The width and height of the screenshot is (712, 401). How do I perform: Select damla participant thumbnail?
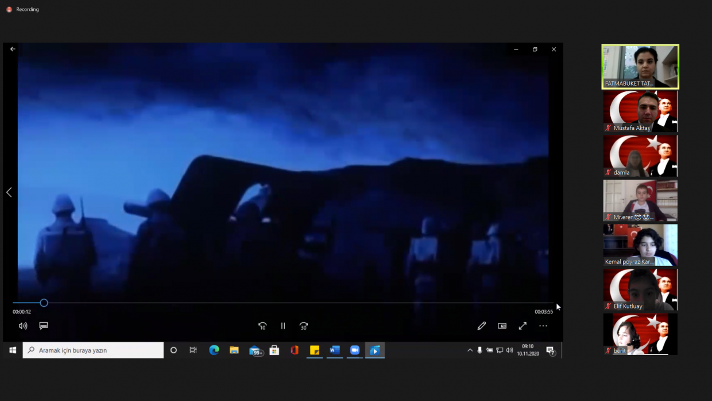coord(640,156)
